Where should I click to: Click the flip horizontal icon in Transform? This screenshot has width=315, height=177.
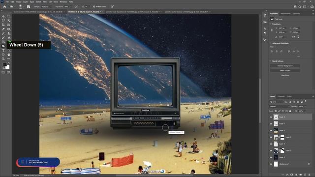[x=294, y=37]
